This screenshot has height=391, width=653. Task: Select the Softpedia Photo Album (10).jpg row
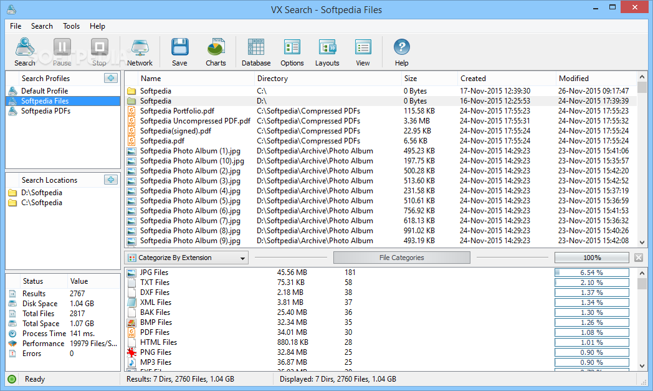(x=381, y=161)
